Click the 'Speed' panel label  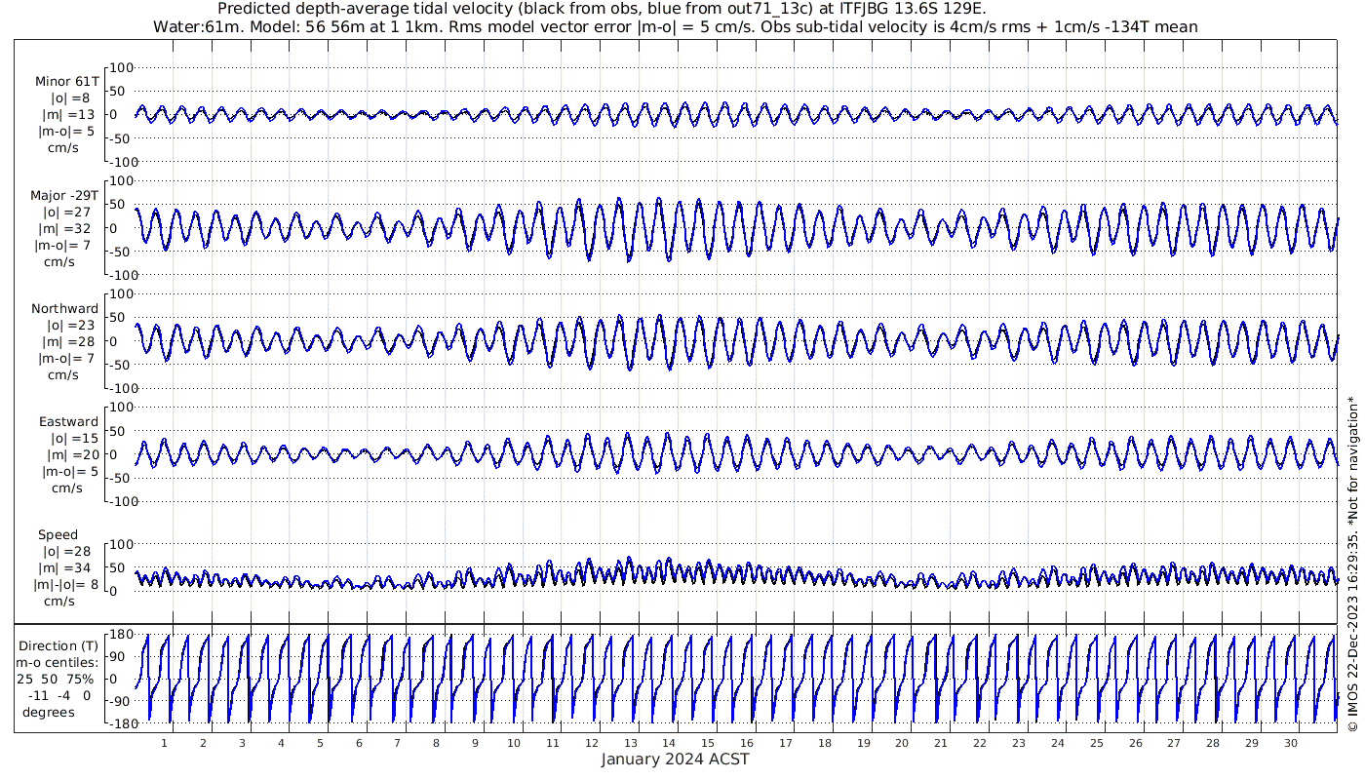tap(58, 535)
